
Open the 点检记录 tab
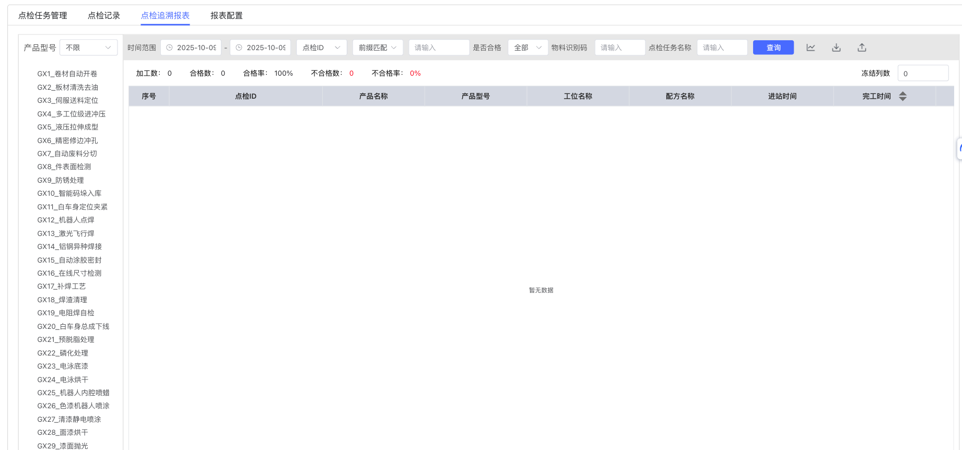[x=104, y=16]
